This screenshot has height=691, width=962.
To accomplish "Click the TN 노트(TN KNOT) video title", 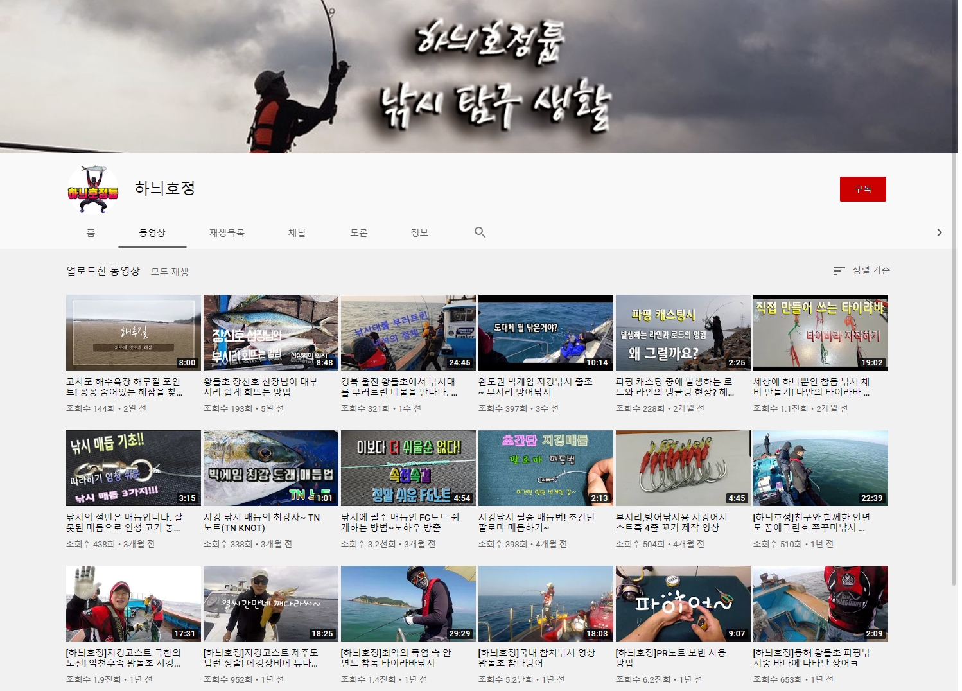I will pyautogui.click(x=261, y=523).
